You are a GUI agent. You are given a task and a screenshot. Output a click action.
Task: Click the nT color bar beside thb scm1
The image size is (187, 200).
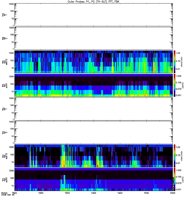point(175,85)
